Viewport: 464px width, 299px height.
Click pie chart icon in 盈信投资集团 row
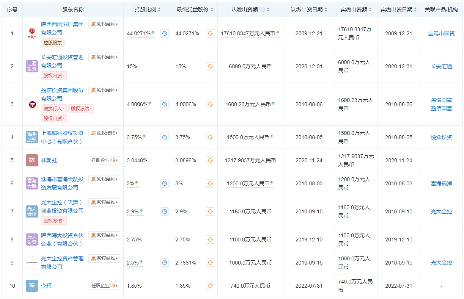point(164,104)
